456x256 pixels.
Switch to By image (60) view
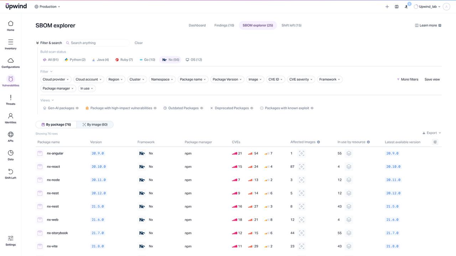tap(95, 124)
